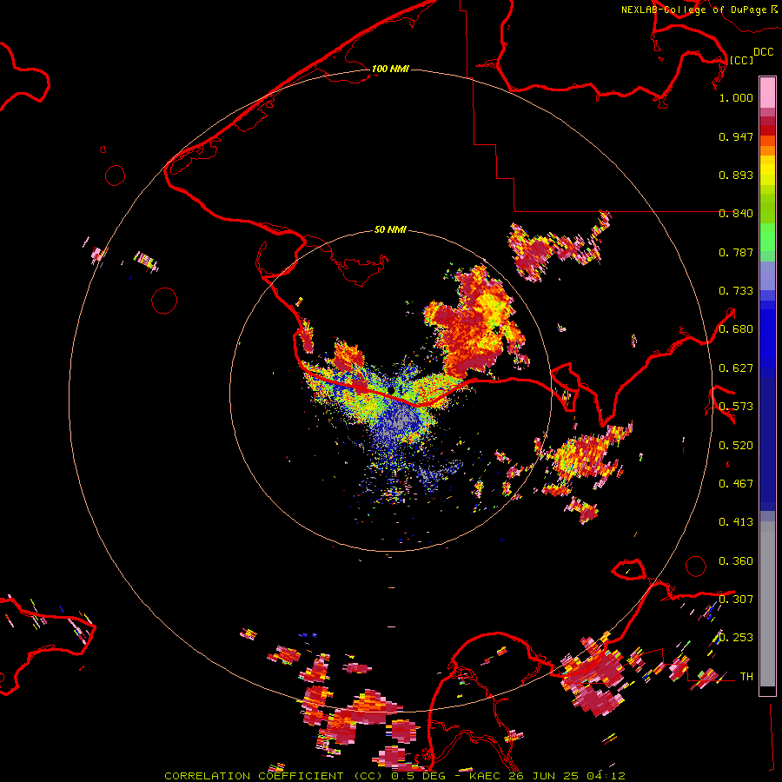The height and width of the screenshot is (782, 782).
Task: Click the [CC] unit label
Action: (741, 60)
